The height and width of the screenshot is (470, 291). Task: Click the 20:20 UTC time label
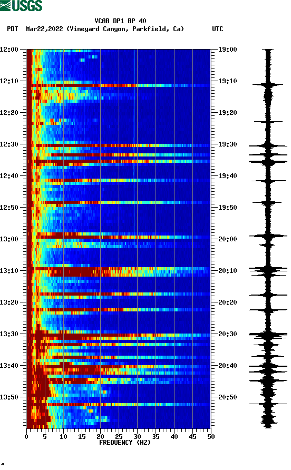(x=227, y=302)
